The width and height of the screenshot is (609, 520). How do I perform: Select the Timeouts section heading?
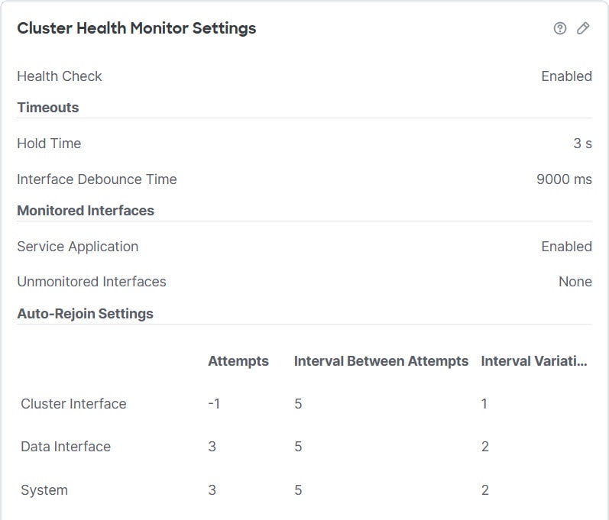click(x=48, y=108)
